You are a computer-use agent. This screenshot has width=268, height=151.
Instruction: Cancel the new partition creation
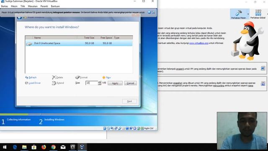pos(130,83)
